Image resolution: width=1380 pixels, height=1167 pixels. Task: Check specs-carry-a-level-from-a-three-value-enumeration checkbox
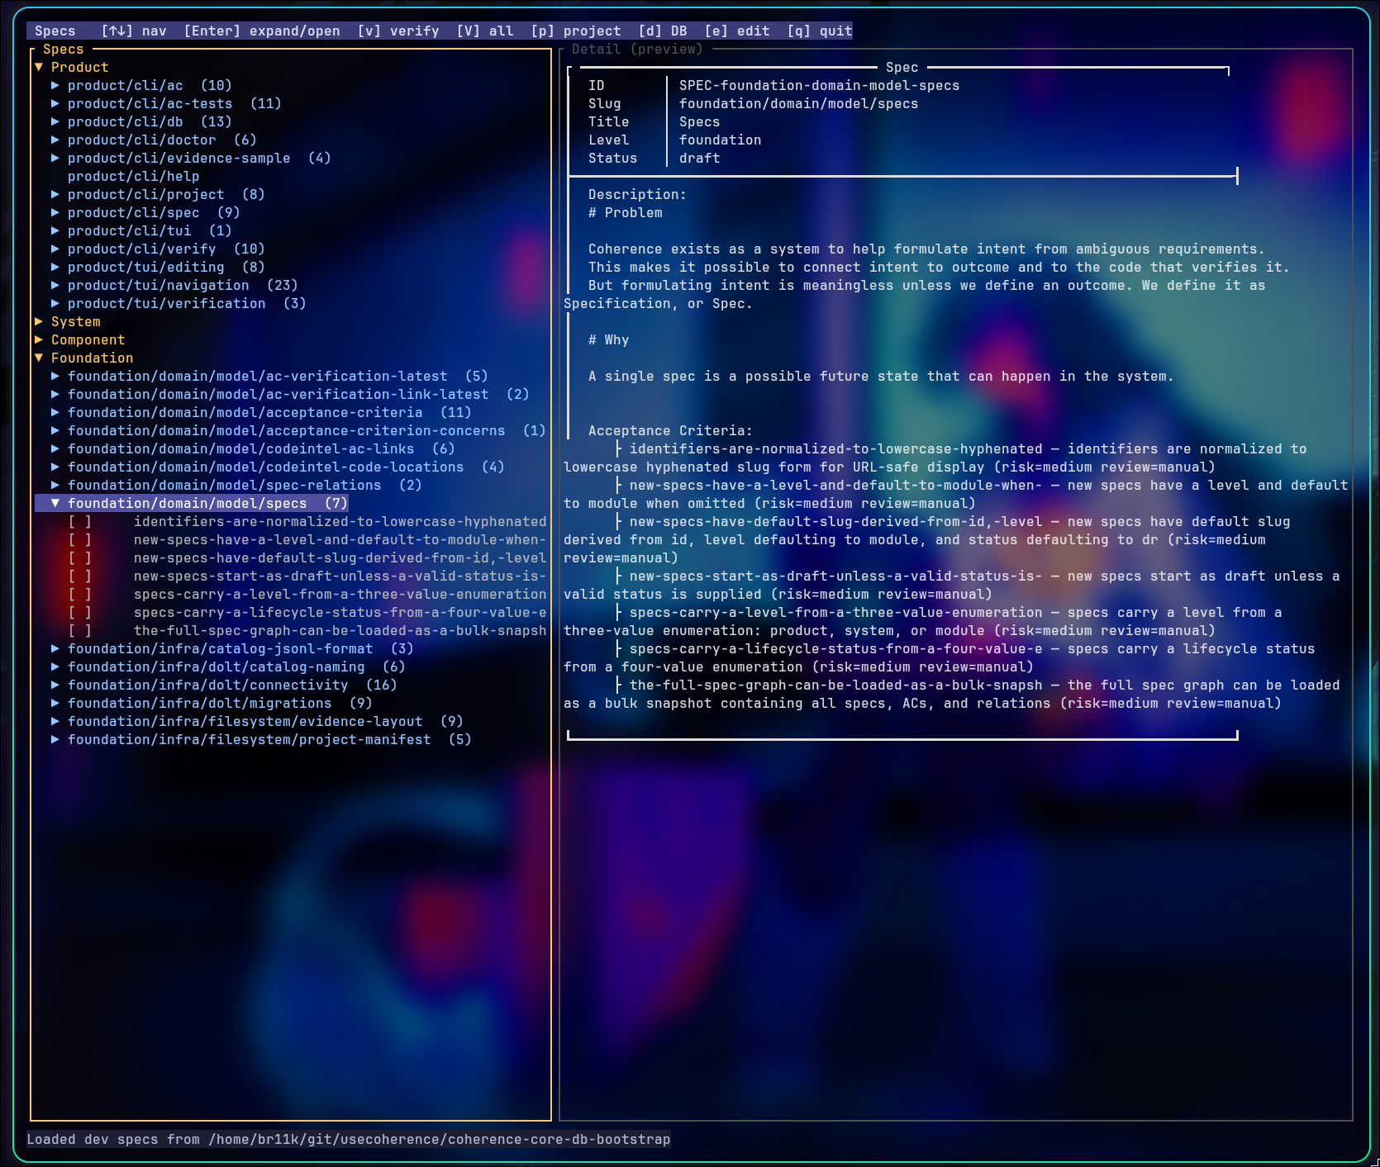[x=80, y=594]
